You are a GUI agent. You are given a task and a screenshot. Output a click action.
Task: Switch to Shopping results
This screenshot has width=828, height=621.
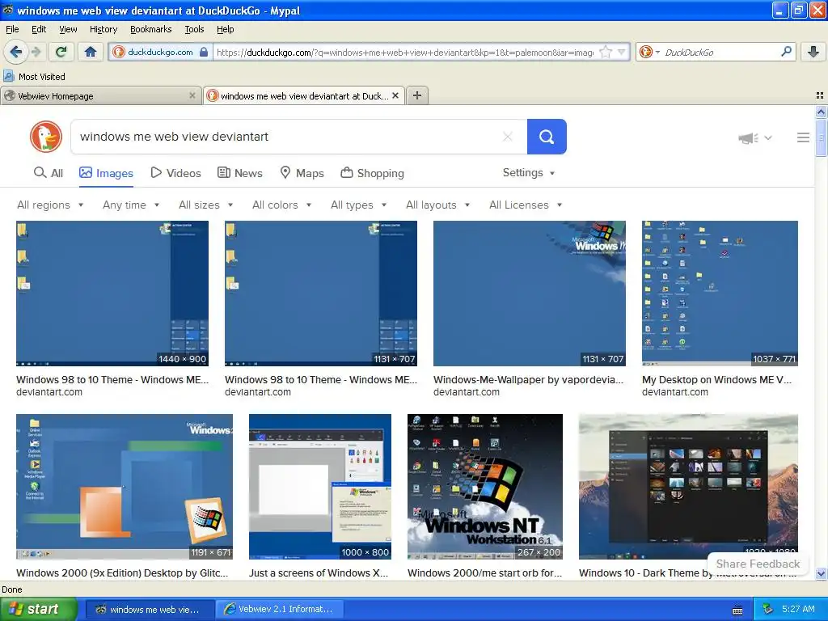[372, 173]
